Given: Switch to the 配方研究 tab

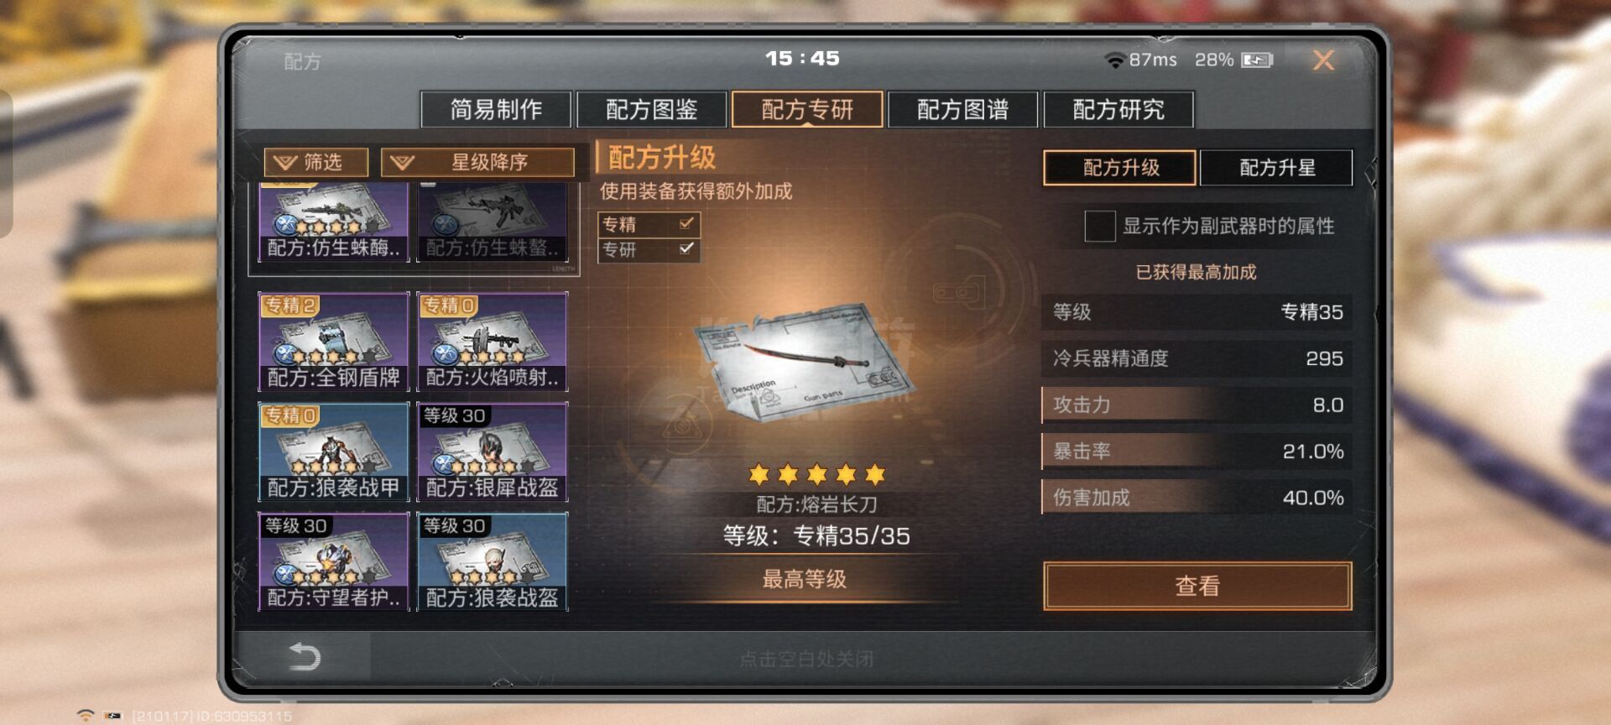Looking at the screenshot, I should 1118,109.
